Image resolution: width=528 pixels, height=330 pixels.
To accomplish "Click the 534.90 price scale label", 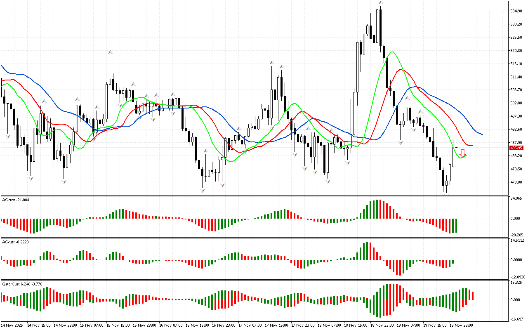I will (516, 11).
